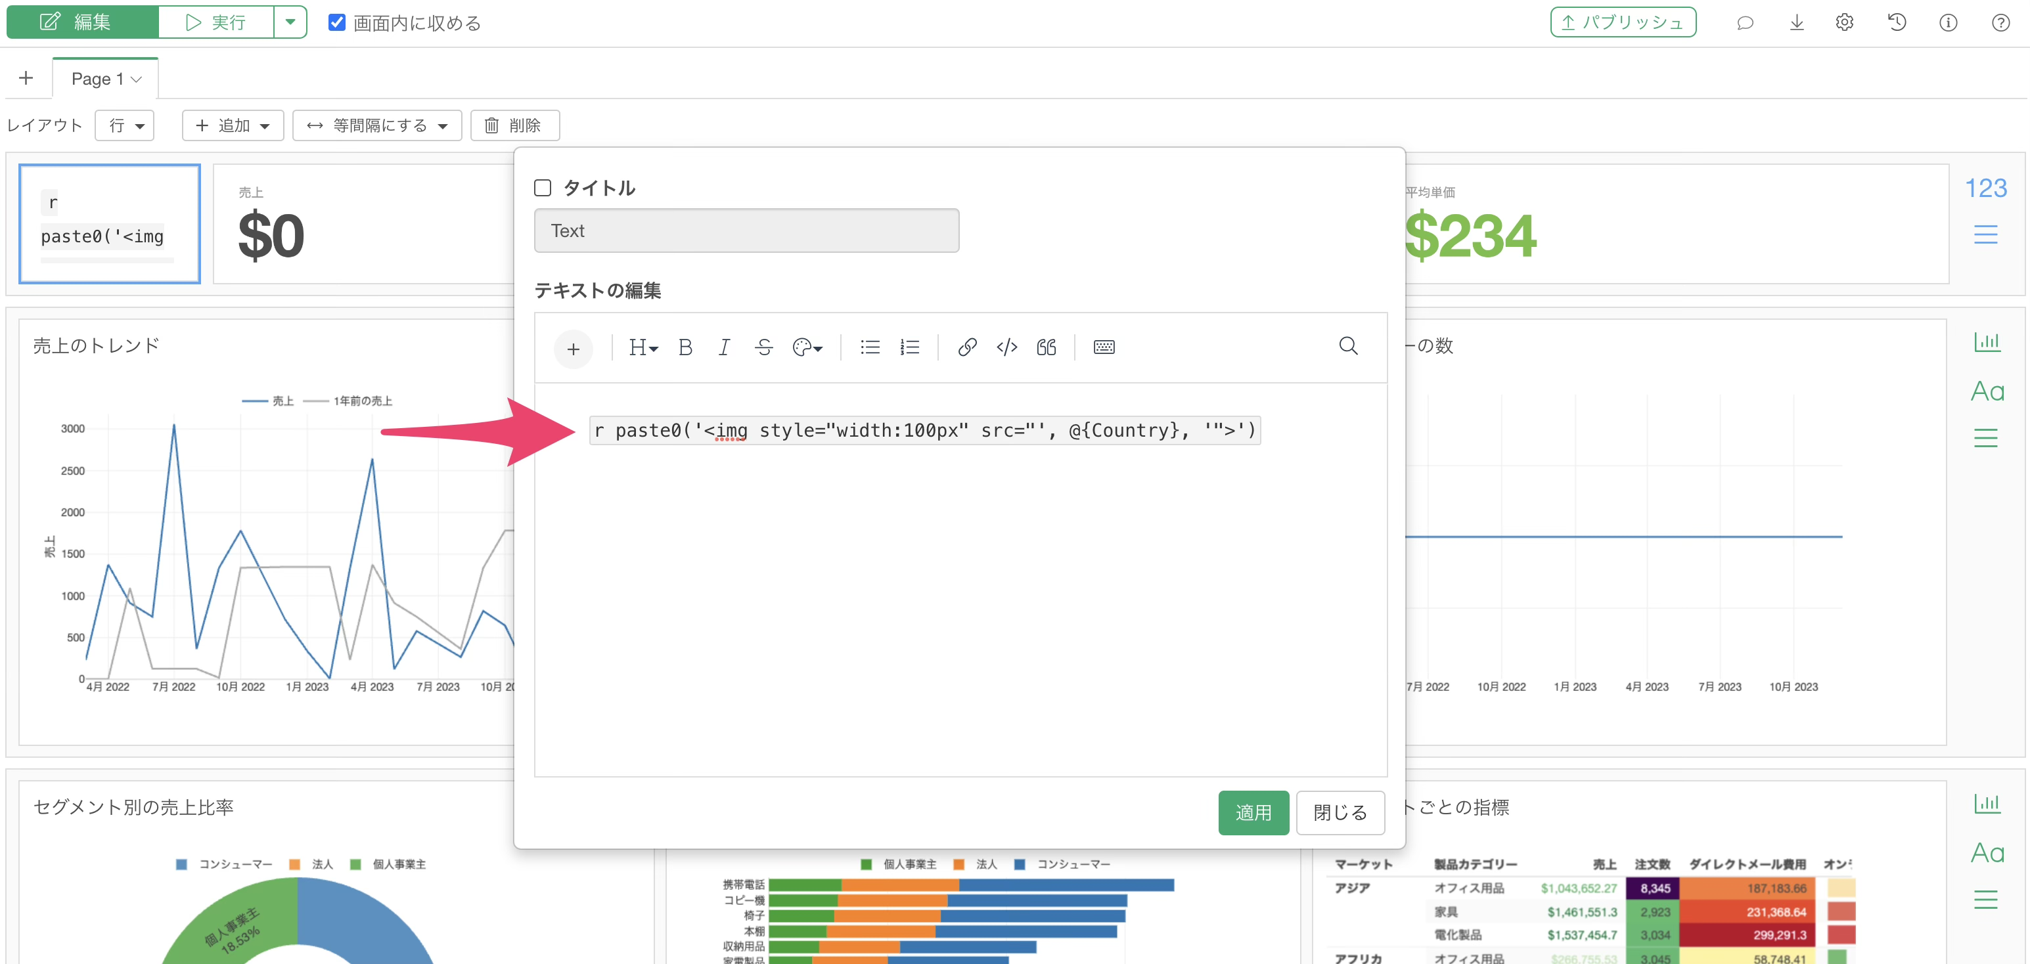Select the Page 1 tab
2030x964 pixels.
pos(106,79)
